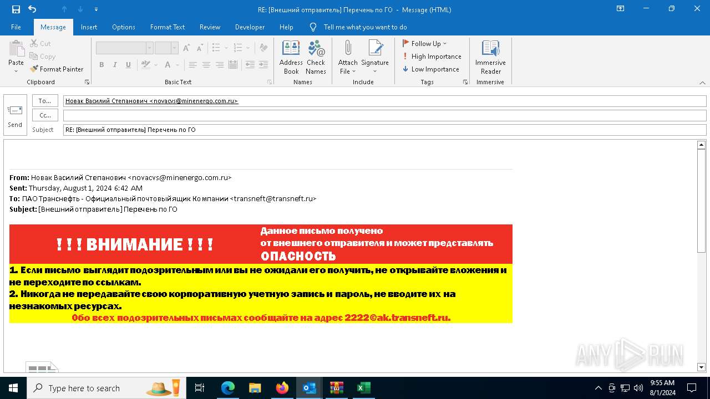This screenshot has height=399, width=710.
Task: Align text left
Action: (192, 65)
